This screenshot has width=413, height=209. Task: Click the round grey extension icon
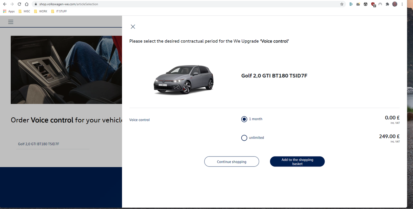[x=366, y=4]
